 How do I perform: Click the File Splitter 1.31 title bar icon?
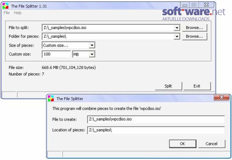coord(5,6)
